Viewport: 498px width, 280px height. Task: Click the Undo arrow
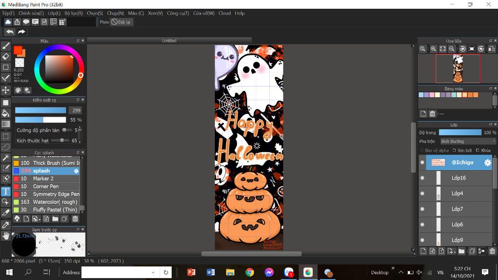pos(10,32)
